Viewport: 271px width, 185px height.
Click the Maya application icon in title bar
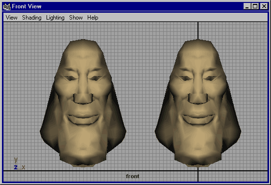7,6
